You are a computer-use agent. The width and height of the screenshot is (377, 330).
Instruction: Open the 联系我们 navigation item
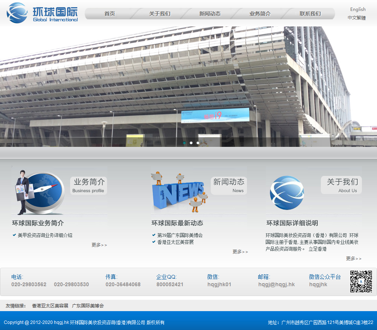[310, 14]
